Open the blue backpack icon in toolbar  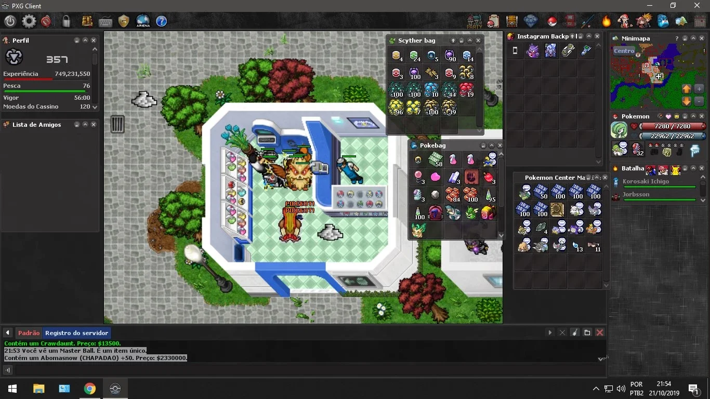click(663, 21)
